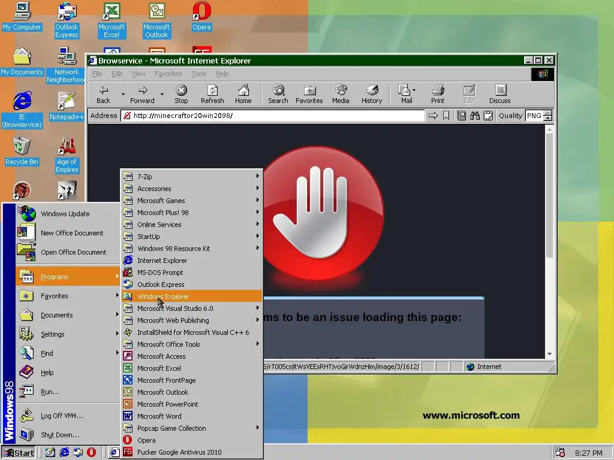Select Age of Empires desktop icon

[x=67, y=155]
